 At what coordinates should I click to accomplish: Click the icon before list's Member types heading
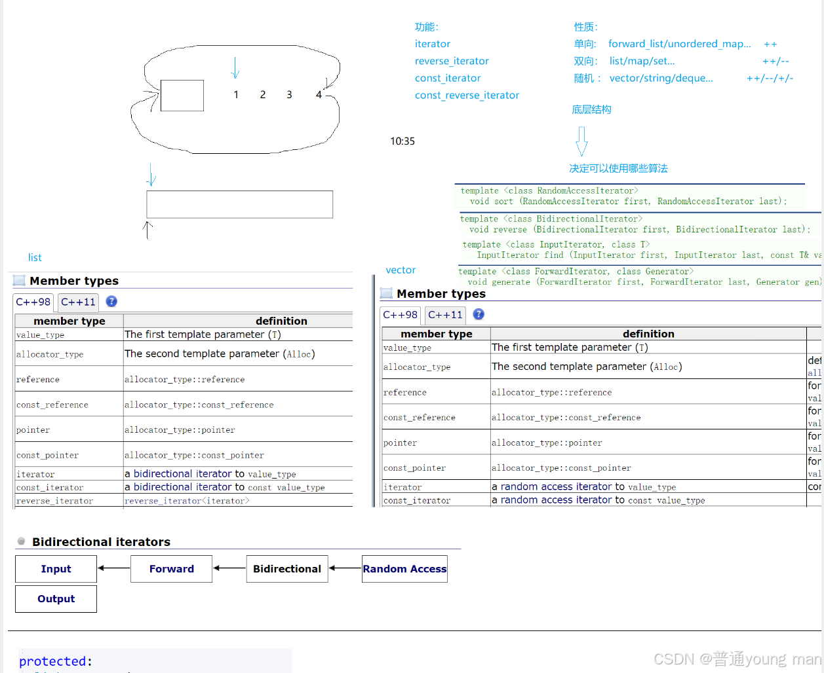pyautogui.click(x=20, y=281)
